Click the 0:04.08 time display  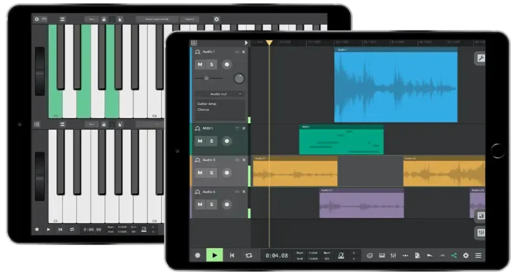point(276,255)
